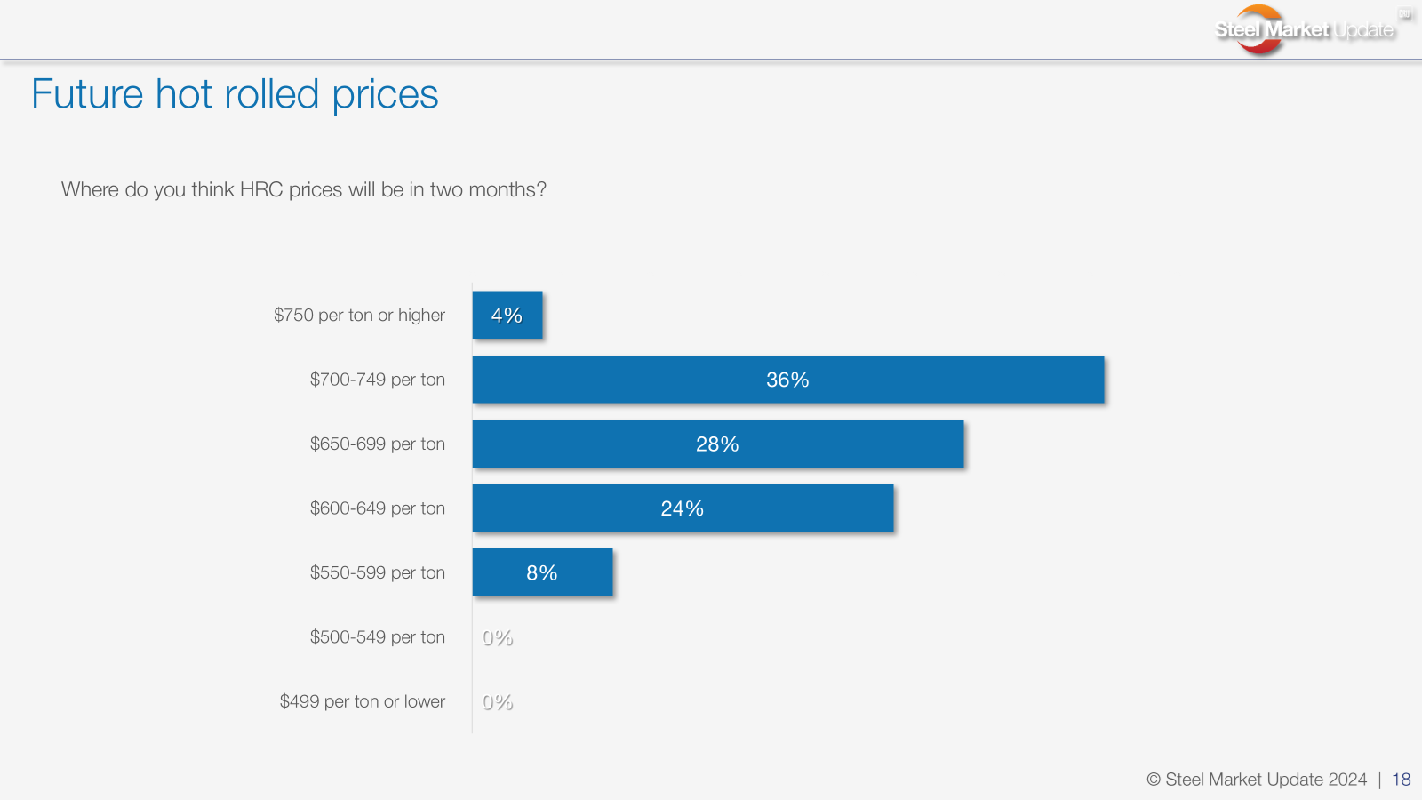The width and height of the screenshot is (1422, 800).
Task: Click the "$600-649 per ton" axis label
Action: point(377,508)
